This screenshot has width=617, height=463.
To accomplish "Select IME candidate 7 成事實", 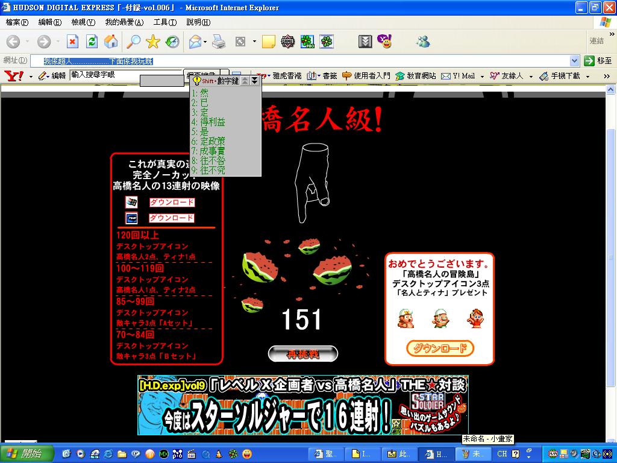I will 208,151.
